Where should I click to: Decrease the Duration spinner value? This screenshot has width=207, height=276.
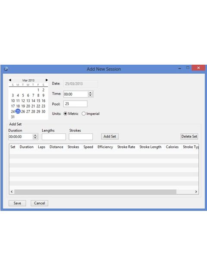tap(35, 138)
